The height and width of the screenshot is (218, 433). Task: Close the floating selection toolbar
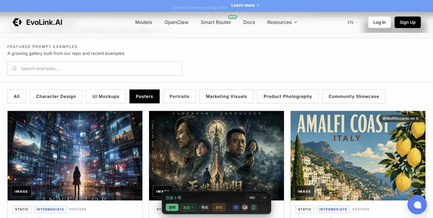pyautogui.click(x=270, y=192)
